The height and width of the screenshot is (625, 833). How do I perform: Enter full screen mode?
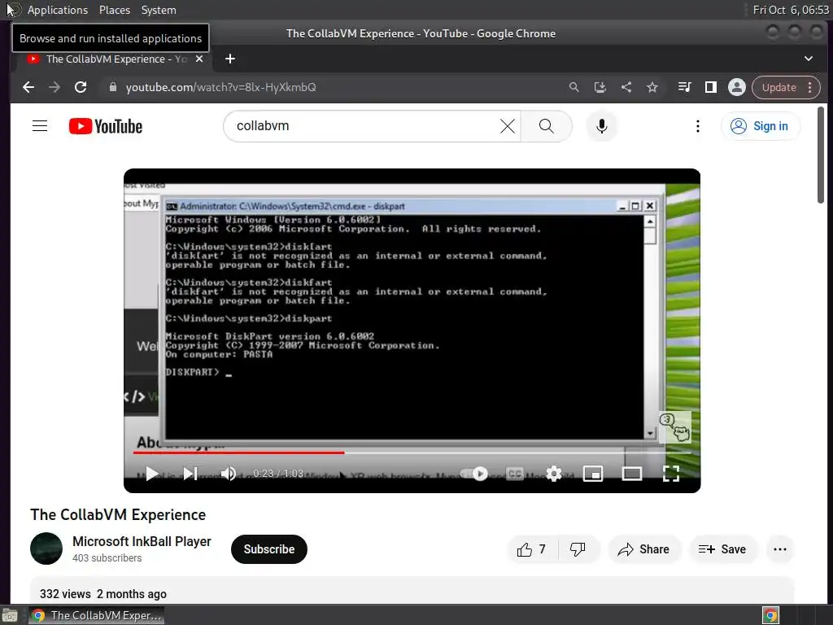[x=671, y=474]
